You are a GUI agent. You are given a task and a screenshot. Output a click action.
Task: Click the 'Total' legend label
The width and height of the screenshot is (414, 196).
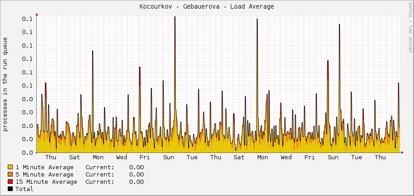24,189
